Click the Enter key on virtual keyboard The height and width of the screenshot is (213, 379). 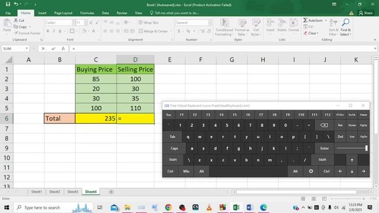click(325, 149)
